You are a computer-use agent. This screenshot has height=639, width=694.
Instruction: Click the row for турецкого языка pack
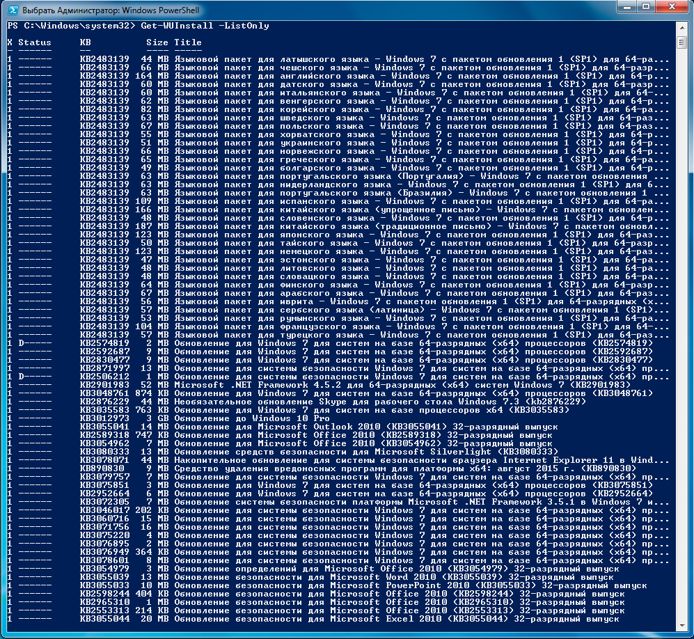(338, 335)
